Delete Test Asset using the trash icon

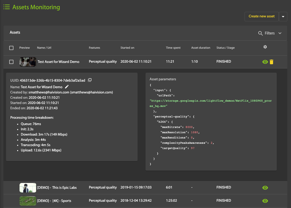[272, 62]
